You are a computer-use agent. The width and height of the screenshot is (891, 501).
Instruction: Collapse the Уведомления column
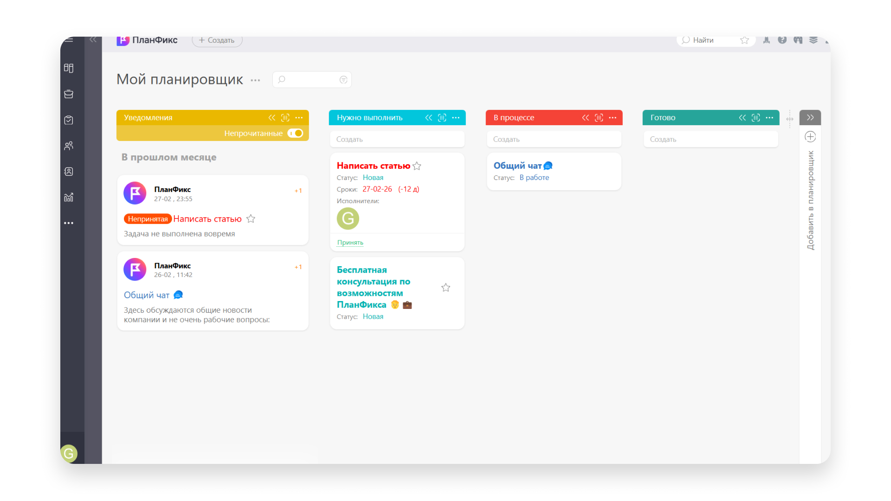tap(272, 118)
